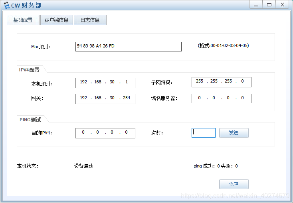Maximize the CW 财务部 window
Viewport: 293px width, 203px height.
coord(269,5)
